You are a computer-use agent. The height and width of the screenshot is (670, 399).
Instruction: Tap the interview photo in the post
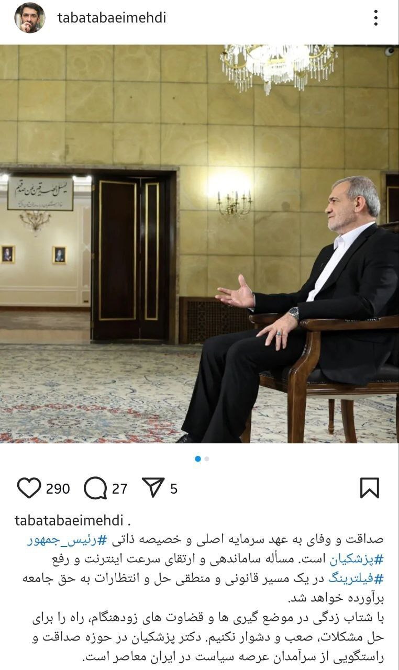(199, 244)
